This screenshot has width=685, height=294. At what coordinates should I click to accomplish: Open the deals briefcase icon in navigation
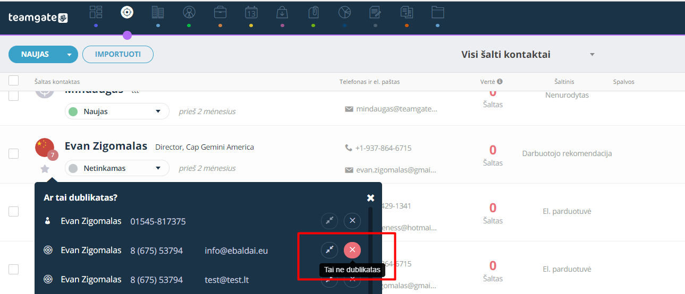coord(220,12)
